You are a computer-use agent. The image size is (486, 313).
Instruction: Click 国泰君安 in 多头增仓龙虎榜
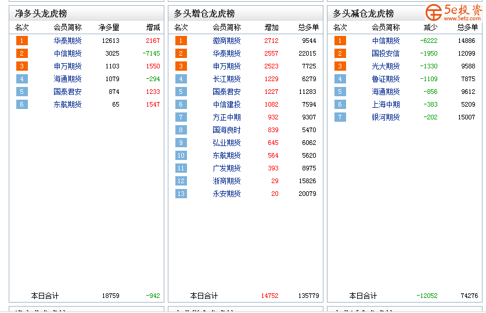[226, 92]
